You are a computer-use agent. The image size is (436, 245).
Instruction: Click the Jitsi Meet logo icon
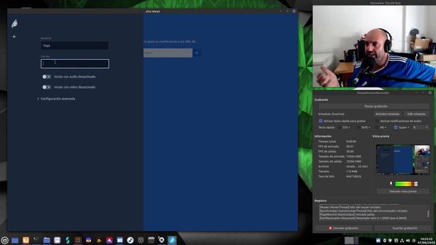14,24
